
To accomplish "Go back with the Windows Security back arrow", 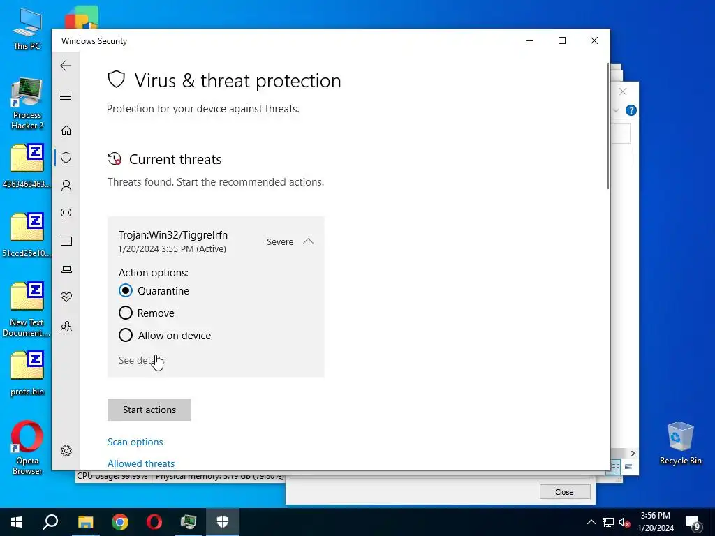I will coord(66,66).
